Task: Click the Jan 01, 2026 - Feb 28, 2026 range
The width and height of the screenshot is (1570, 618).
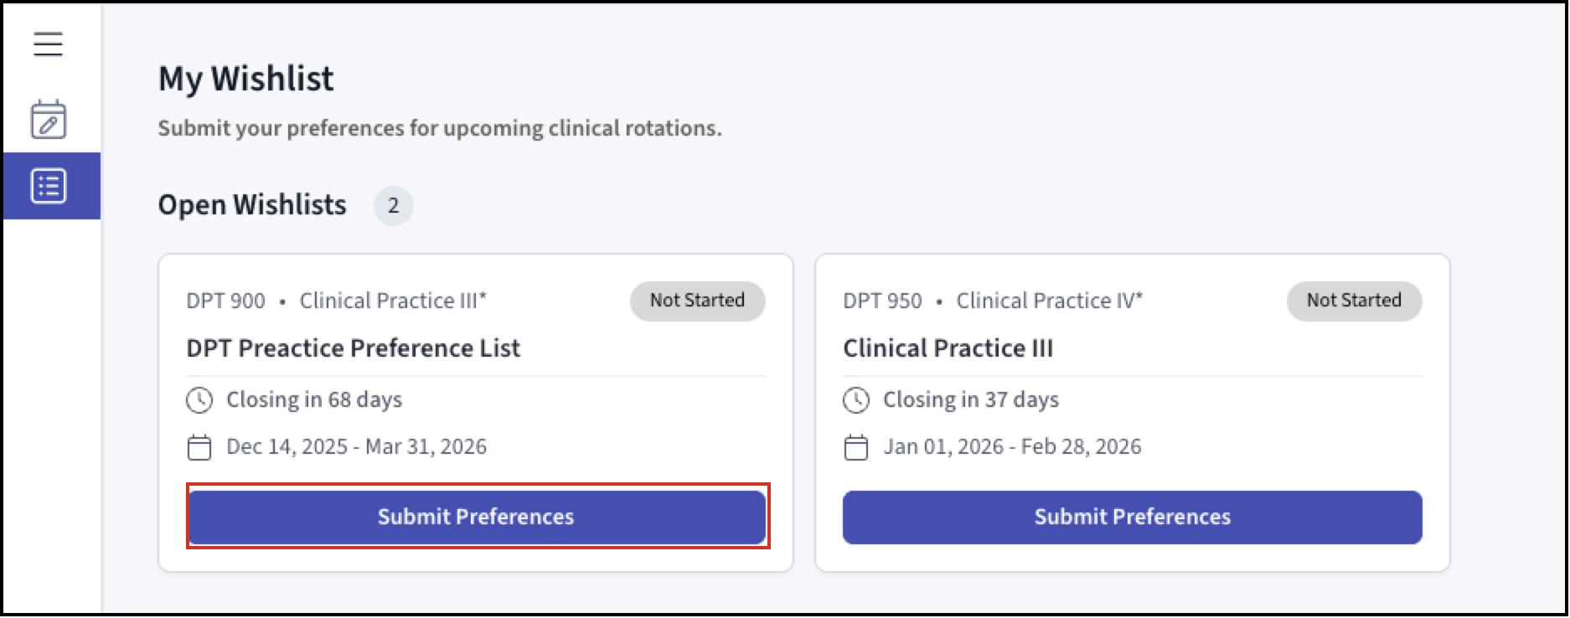Action: pos(1012,447)
